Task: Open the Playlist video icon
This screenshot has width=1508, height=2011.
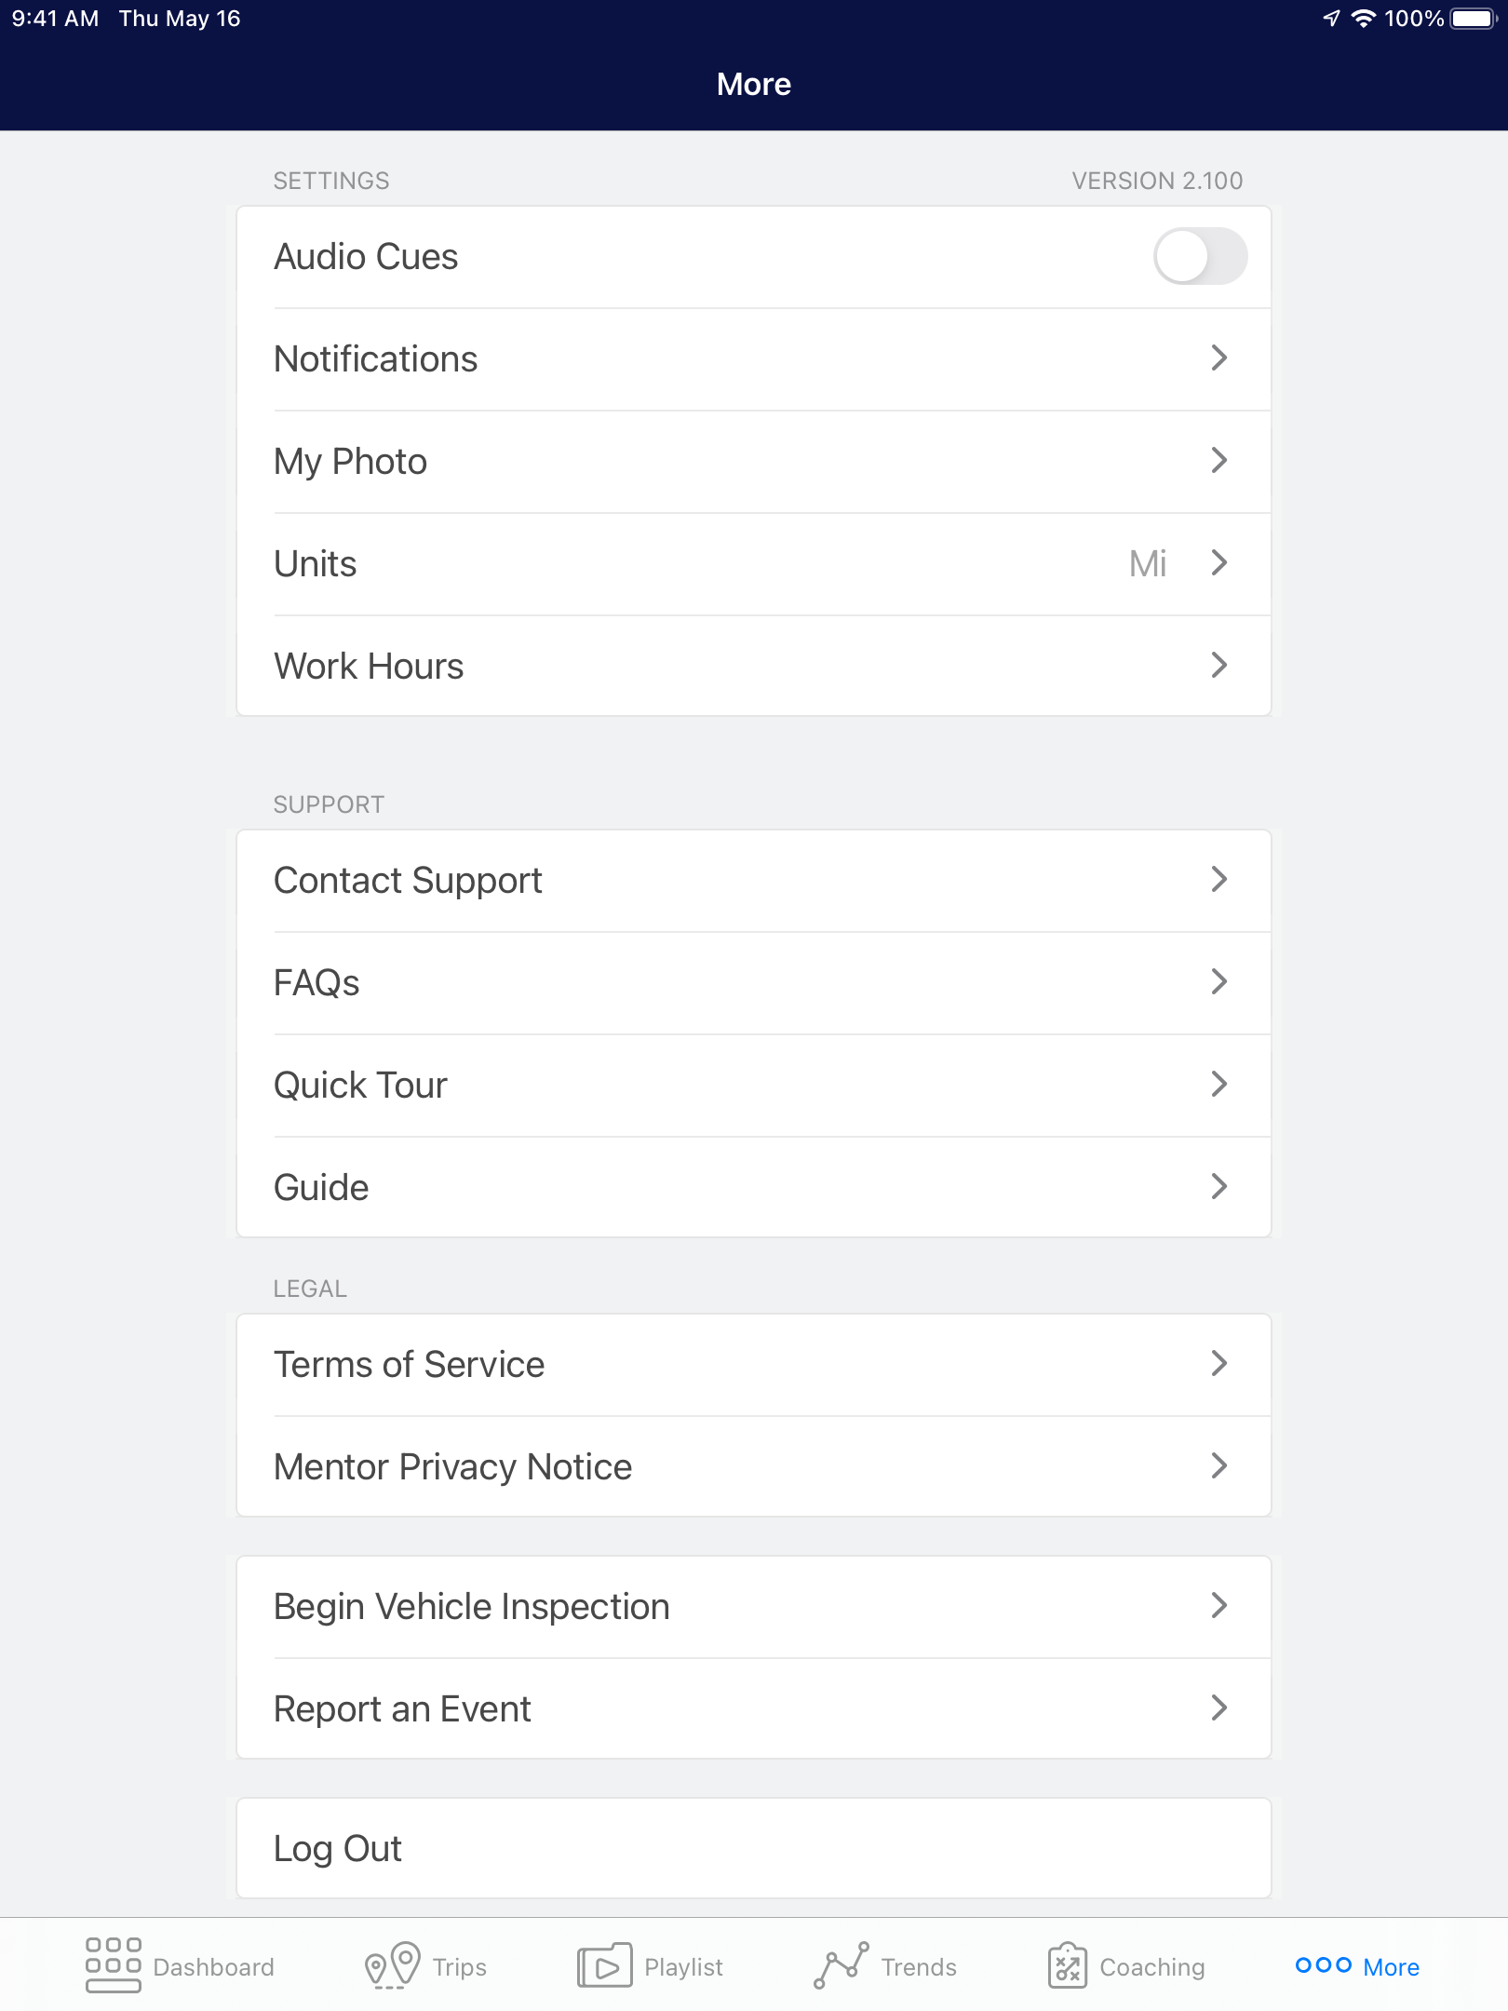Action: (x=604, y=1964)
